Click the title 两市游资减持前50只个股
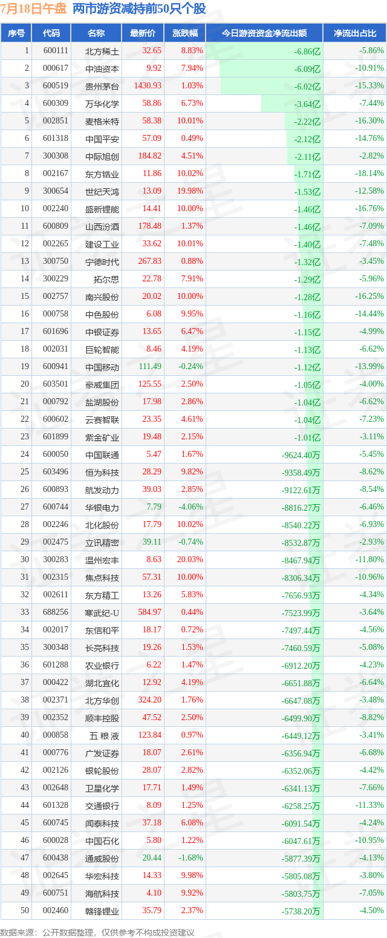Screen dimensions: 387x938 (x=139, y=9)
